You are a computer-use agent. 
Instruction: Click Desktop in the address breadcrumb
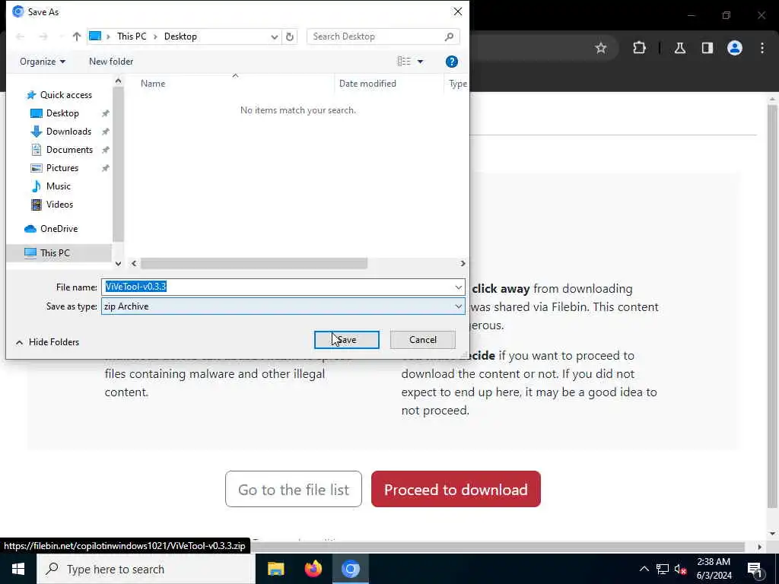[x=180, y=36]
